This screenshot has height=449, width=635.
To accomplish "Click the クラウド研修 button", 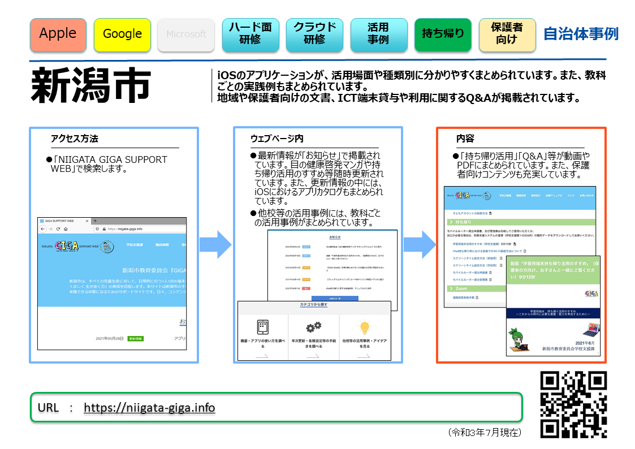I will pos(314,34).
